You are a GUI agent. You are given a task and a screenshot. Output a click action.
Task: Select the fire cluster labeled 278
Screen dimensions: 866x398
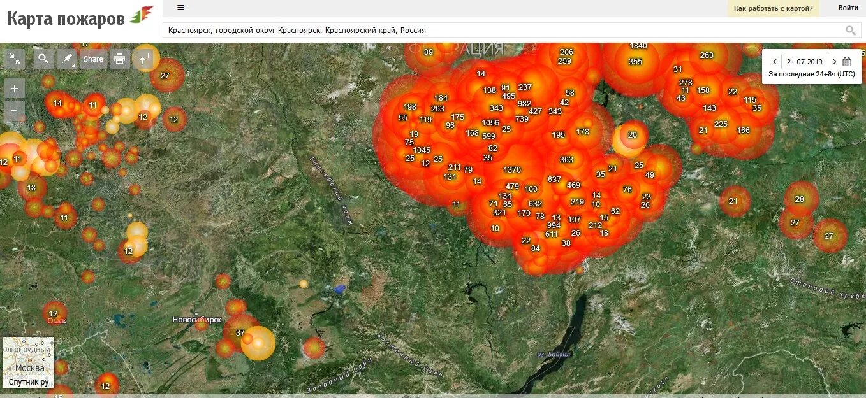click(x=686, y=83)
